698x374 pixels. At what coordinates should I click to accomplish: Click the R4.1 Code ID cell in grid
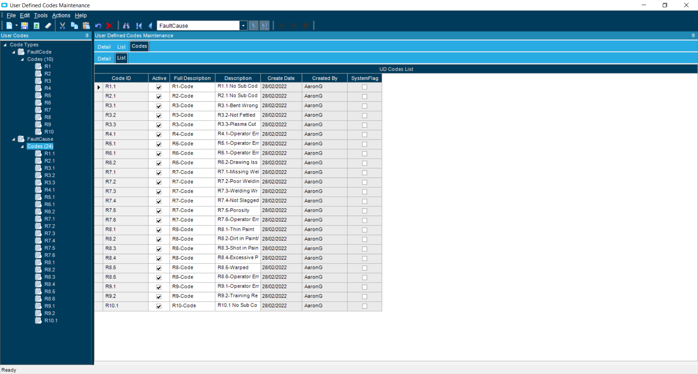click(x=126, y=135)
